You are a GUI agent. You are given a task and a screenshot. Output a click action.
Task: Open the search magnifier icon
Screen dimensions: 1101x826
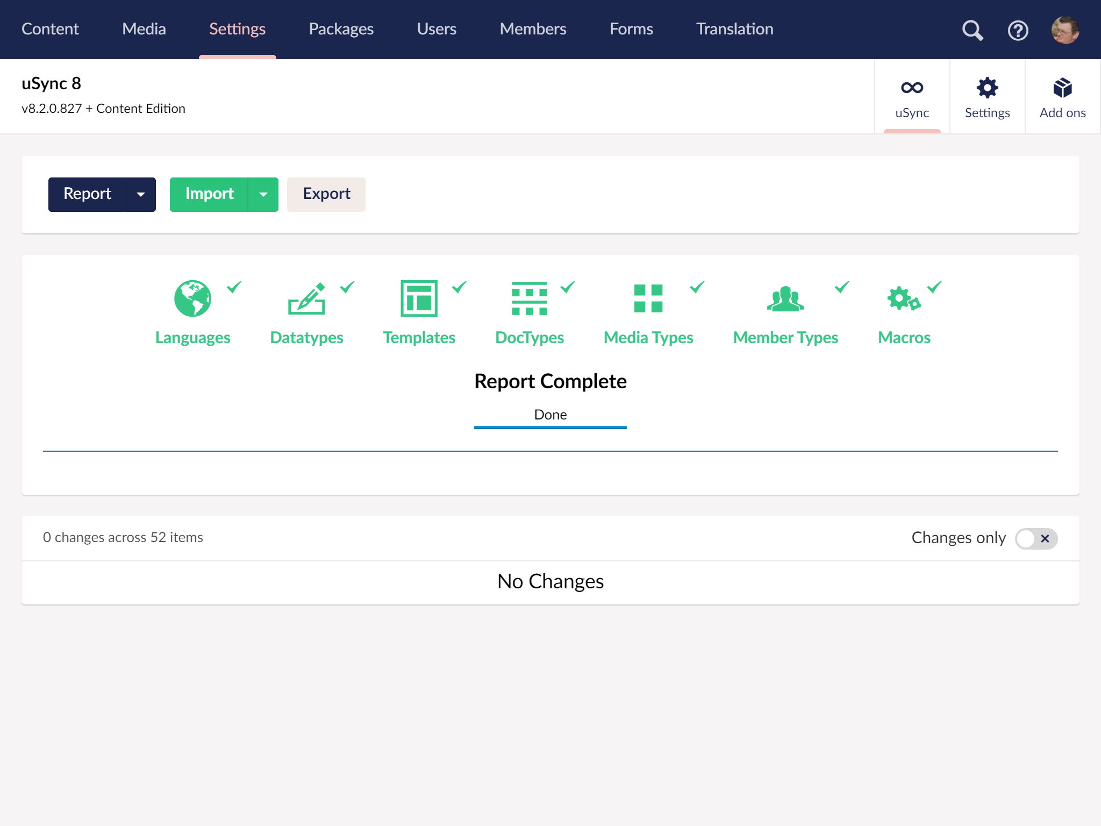tap(972, 30)
